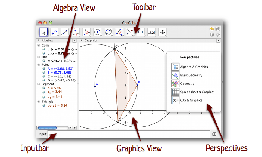Select the Line through Two Points tool
The image size is (262, 157).
pyautogui.click(x=65, y=32)
